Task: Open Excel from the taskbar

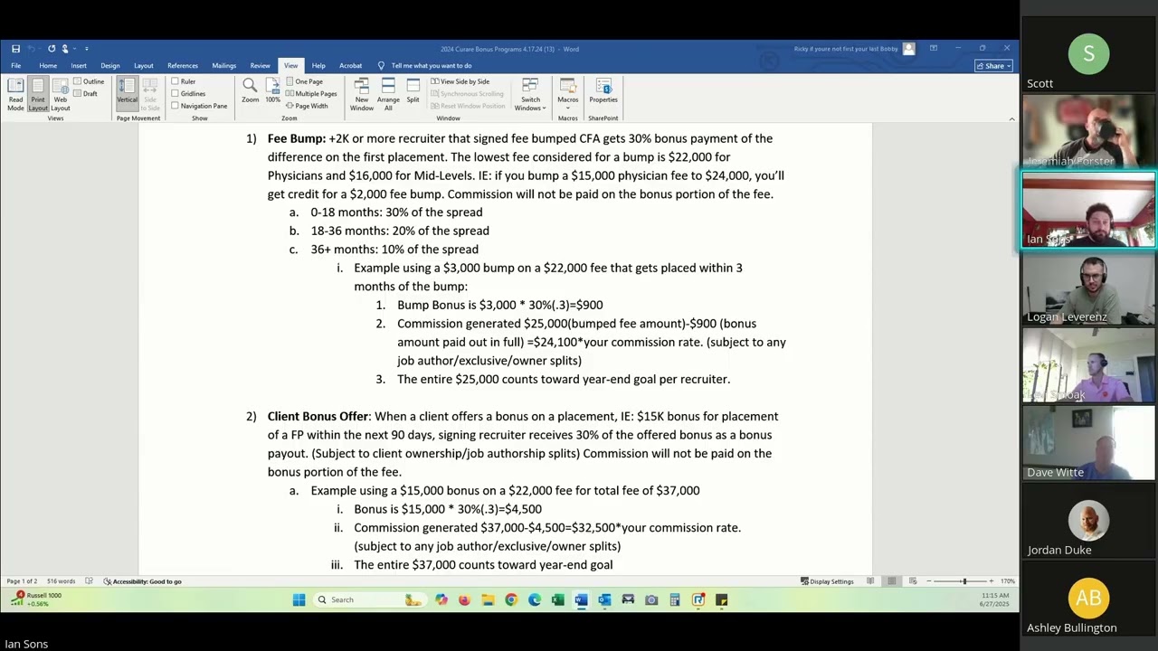Action: tap(557, 599)
